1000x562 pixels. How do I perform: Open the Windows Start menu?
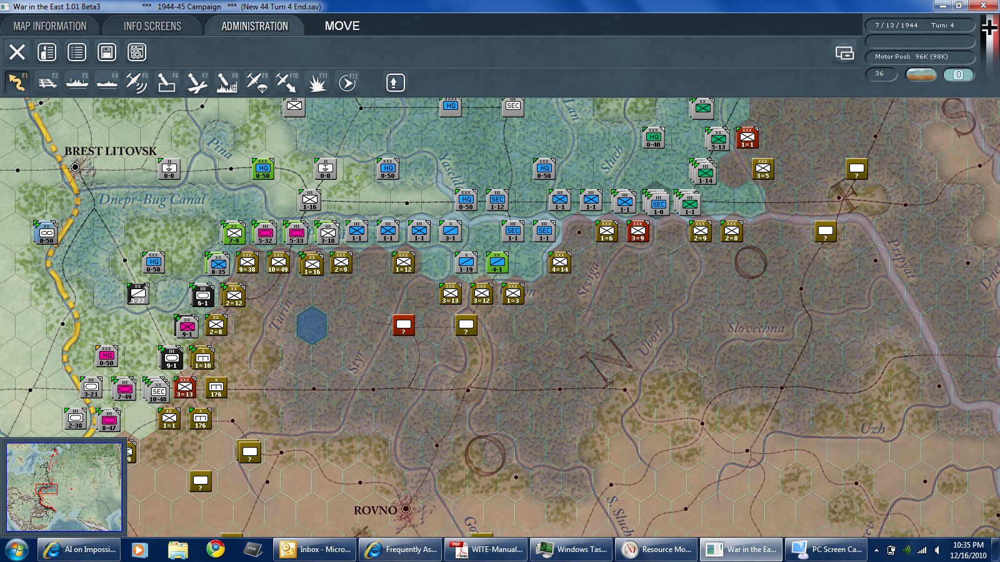click(x=17, y=550)
